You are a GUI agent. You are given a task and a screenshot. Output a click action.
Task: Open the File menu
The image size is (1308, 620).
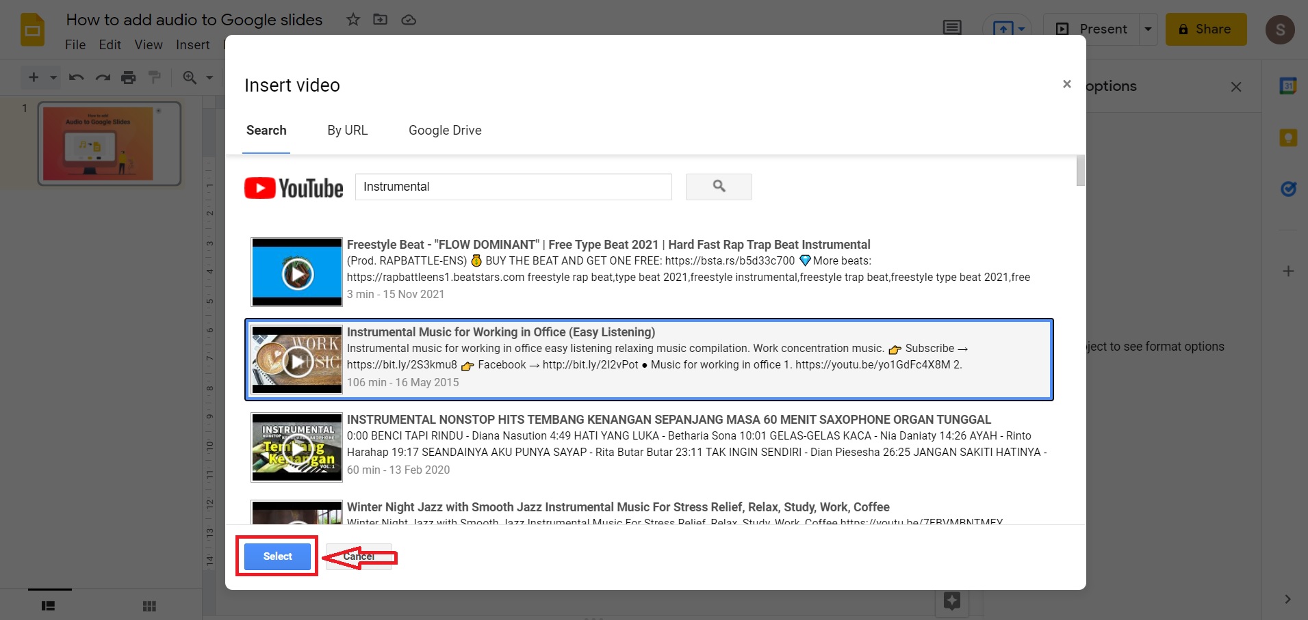click(75, 44)
